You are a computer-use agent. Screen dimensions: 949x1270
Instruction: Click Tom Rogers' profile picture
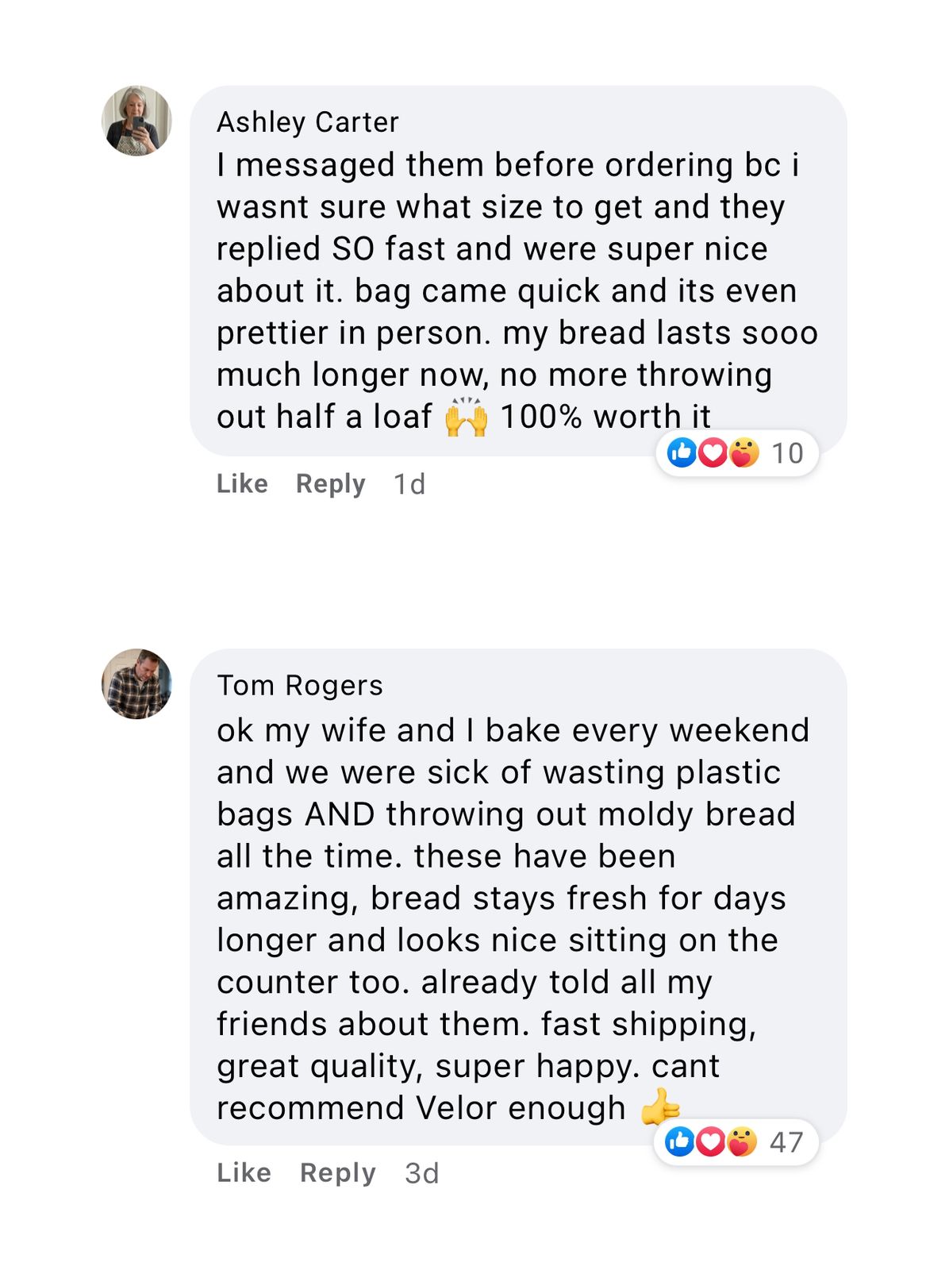coord(136,683)
